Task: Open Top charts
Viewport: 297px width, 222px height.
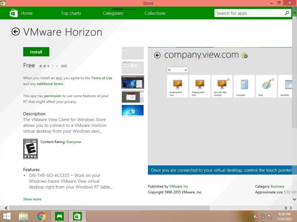Action: point(71,13)
